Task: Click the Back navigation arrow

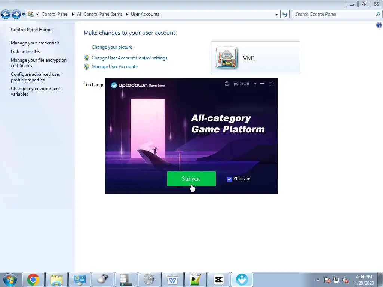Action: click(x=6, y=15)
